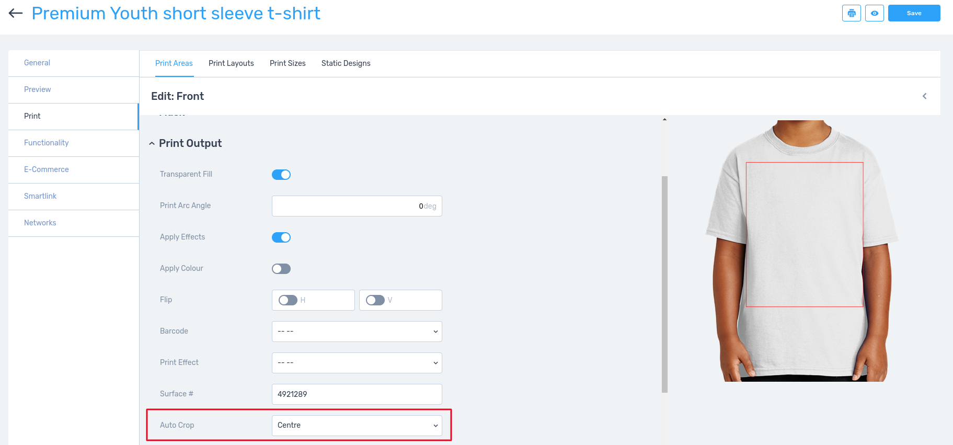Viewport: 953px width, 445px height.
Task: Click the print icon button
Action: coord(851,13)
